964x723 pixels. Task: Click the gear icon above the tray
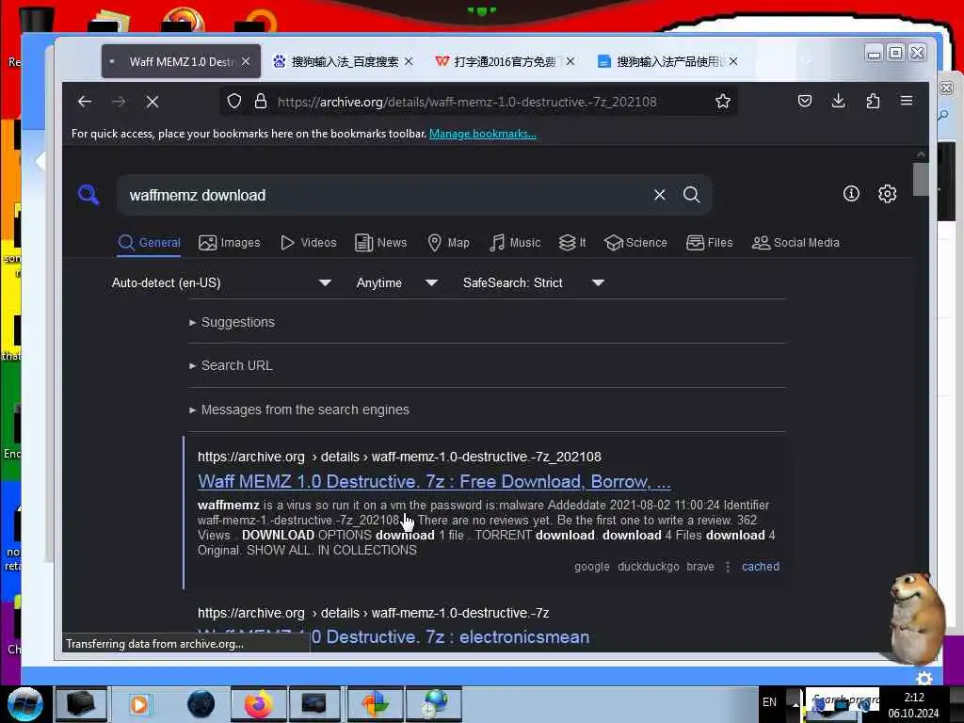point(924,678)
